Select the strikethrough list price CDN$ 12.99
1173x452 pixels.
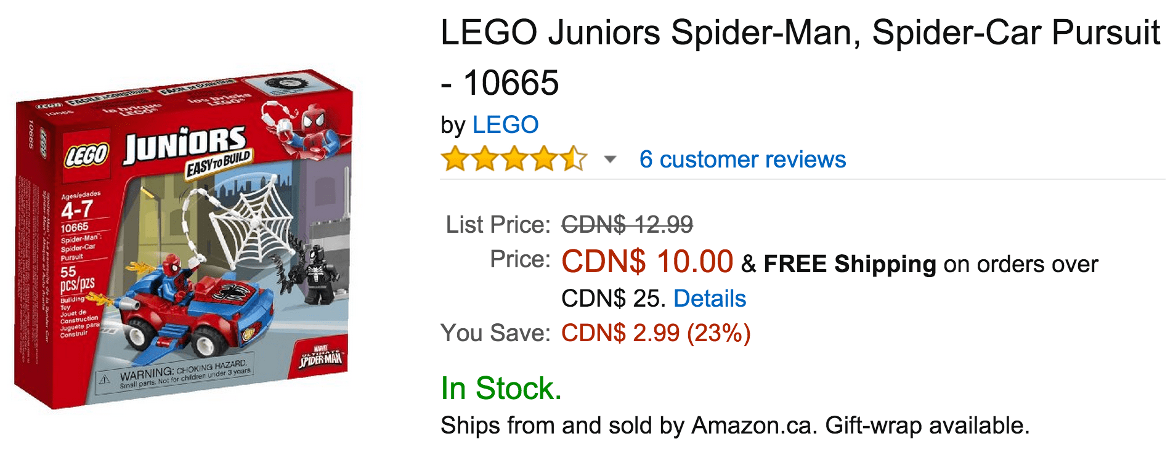tap(627, 225)
